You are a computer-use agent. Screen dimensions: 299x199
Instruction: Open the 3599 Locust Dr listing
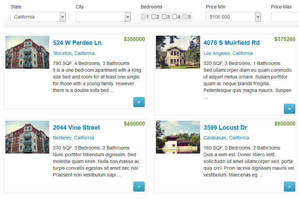[x=225, y=128]
